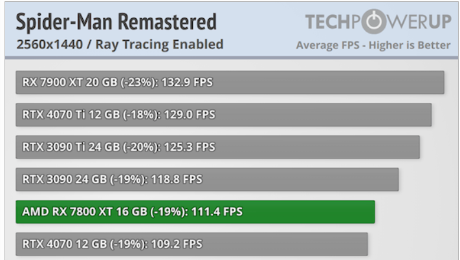Viewport: 460px width, 260px height.
Task: Click the 'UP' letters of the logo
Action: click(x=440, y=22)
